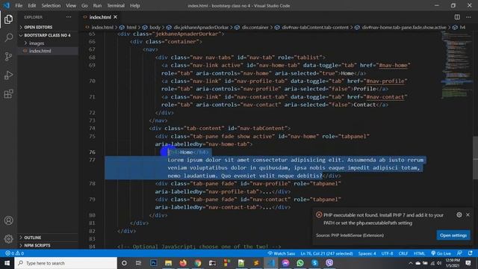Open notifications bell in status bar
478x269 pixels.
tap(470, 253)
